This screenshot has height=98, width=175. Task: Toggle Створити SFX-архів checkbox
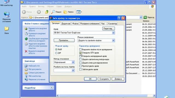(x=80, y=53)
